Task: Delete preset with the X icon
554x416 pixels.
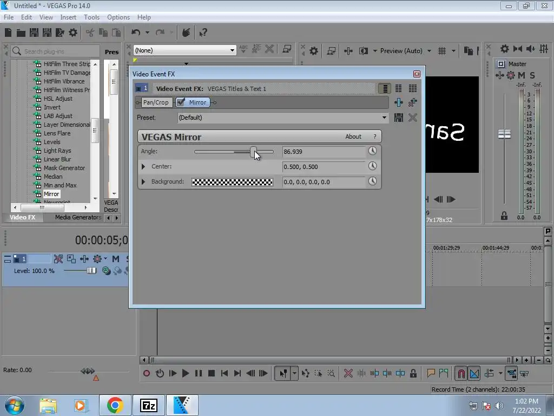Action: 412,118
